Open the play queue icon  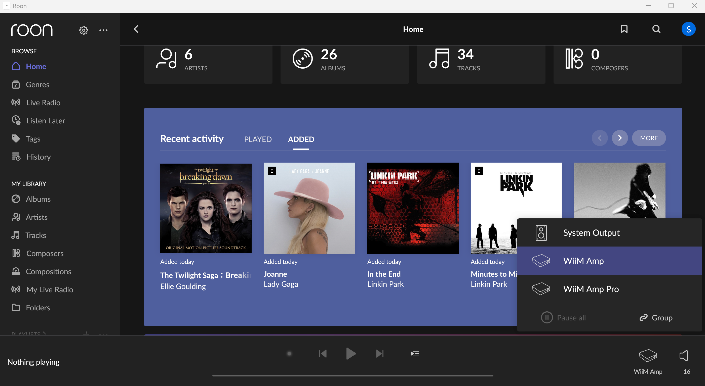click(x=415, y=354)
